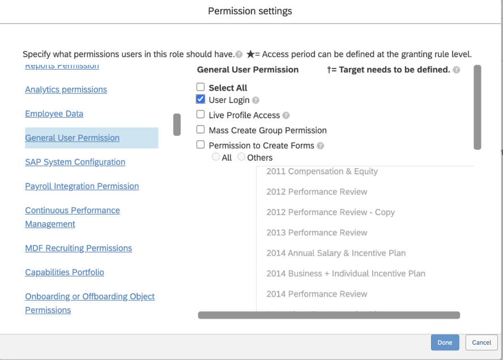The width and height of the screenshot is (503, 360).
Task: Tick Mass Create Group Permission checkbox
Action: pos(201,130)
